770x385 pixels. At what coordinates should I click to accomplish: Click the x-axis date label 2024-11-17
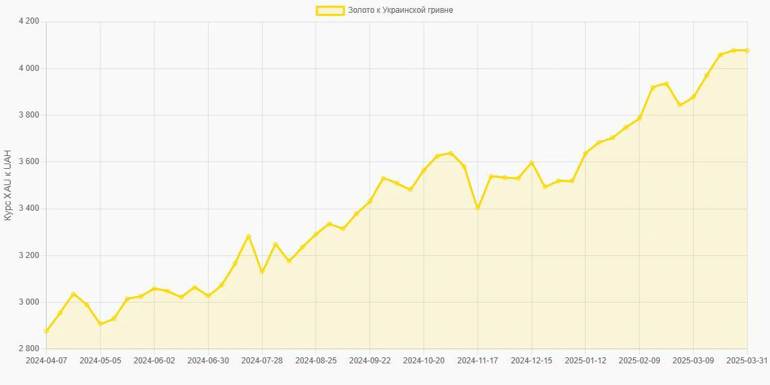coord(478,361)
